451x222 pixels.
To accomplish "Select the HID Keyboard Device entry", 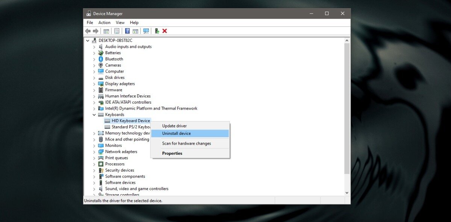I will [130, 121].
